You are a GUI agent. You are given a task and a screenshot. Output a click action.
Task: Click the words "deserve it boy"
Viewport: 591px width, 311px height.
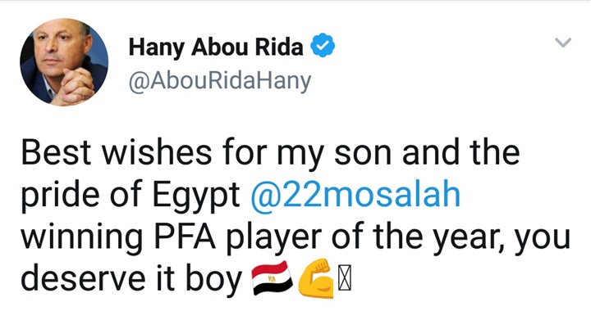131,279
